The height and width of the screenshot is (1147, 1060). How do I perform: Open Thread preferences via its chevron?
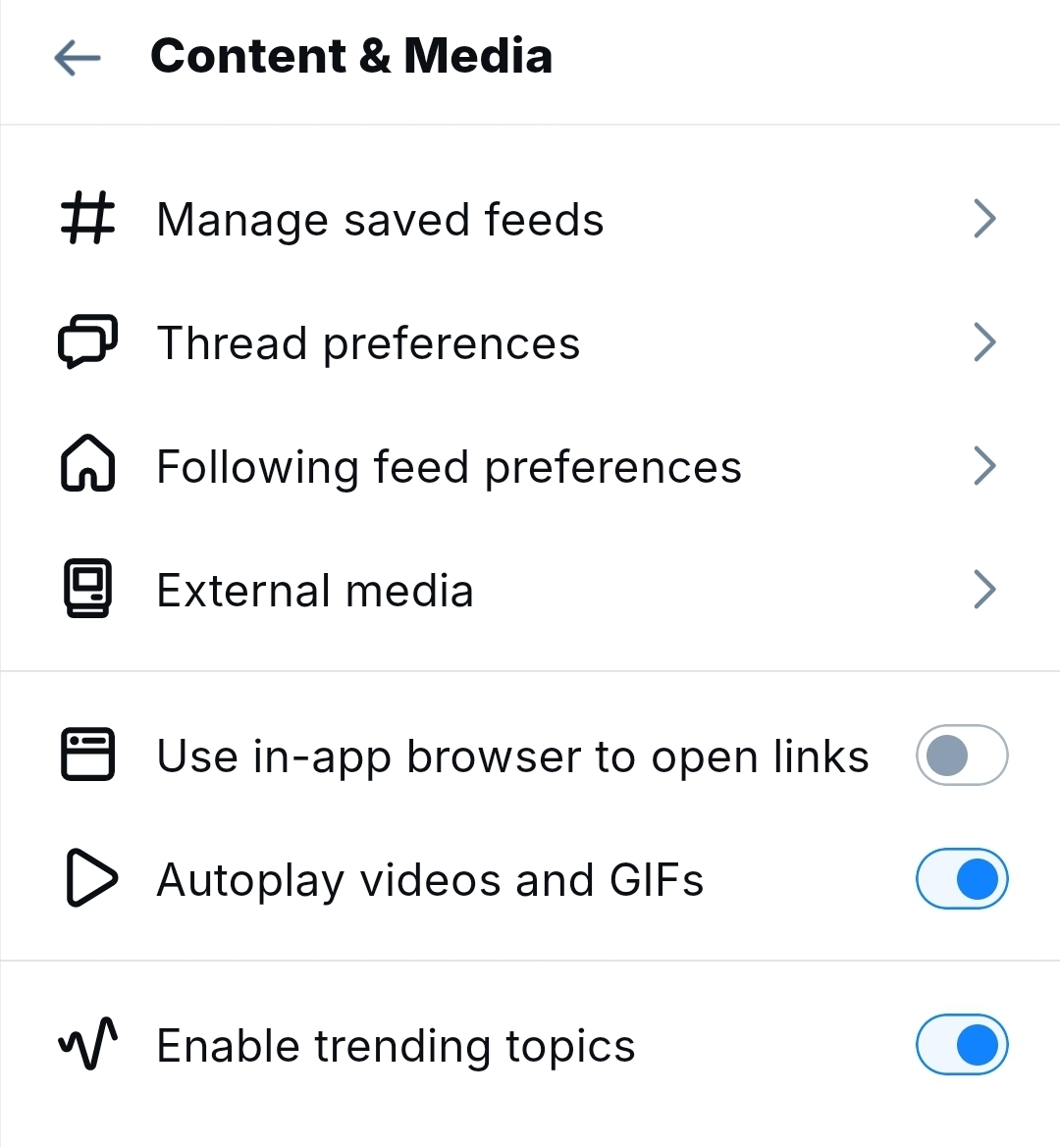coord(983,342)
